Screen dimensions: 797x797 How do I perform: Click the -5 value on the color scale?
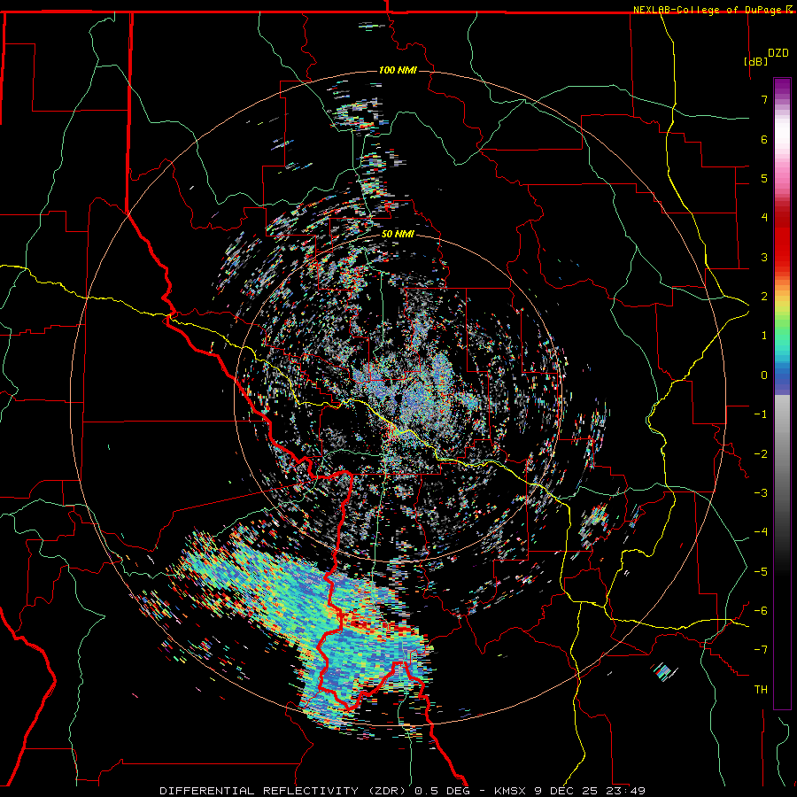click(x=761, y=572)
